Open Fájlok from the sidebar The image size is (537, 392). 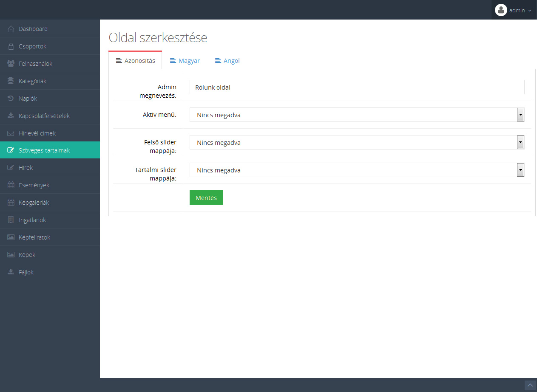coord(26,272)
